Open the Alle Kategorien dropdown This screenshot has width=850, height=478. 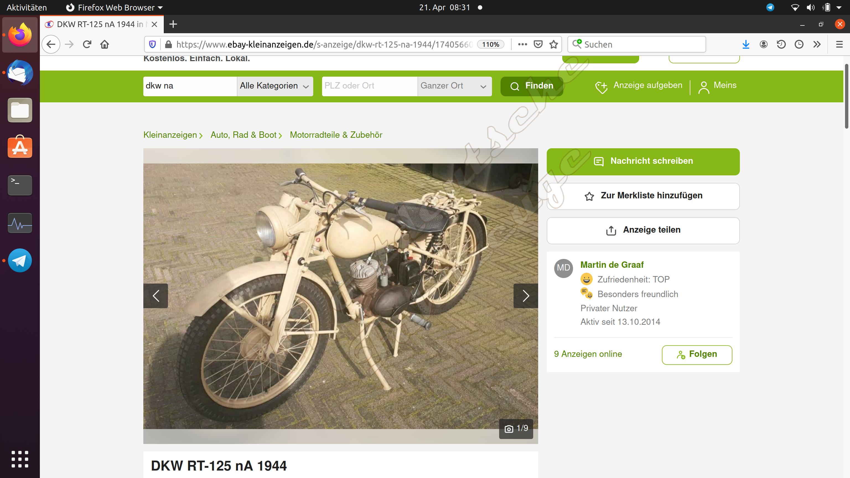coord(275,86)
